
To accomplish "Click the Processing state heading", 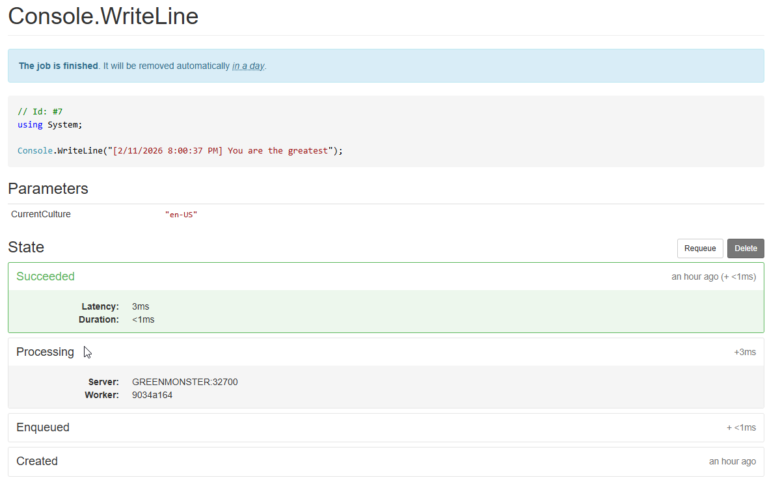I will [x=45, y=352].
